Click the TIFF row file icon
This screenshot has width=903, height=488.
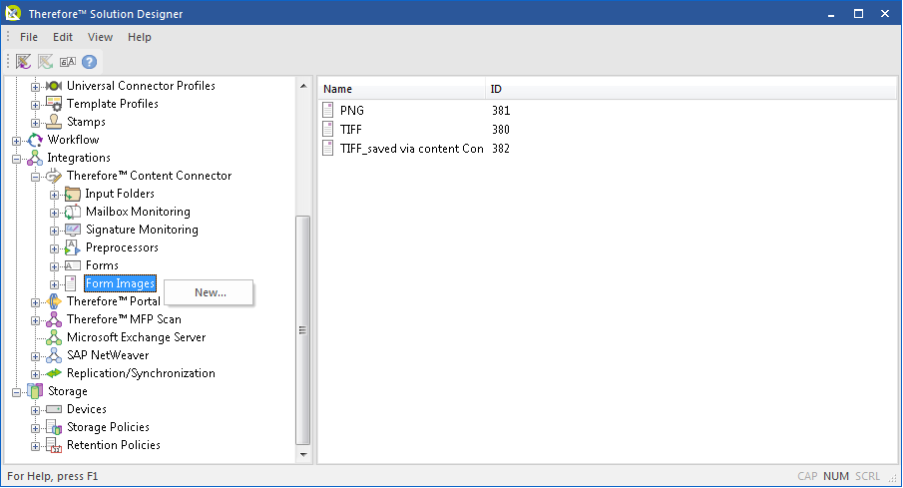(x=327, y=129)
